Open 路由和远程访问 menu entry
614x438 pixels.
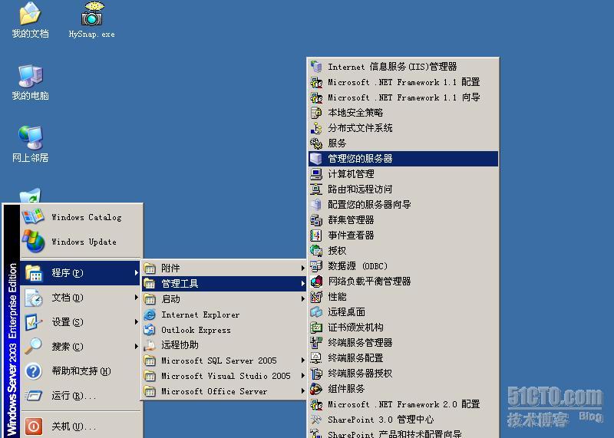pos(404,189)
